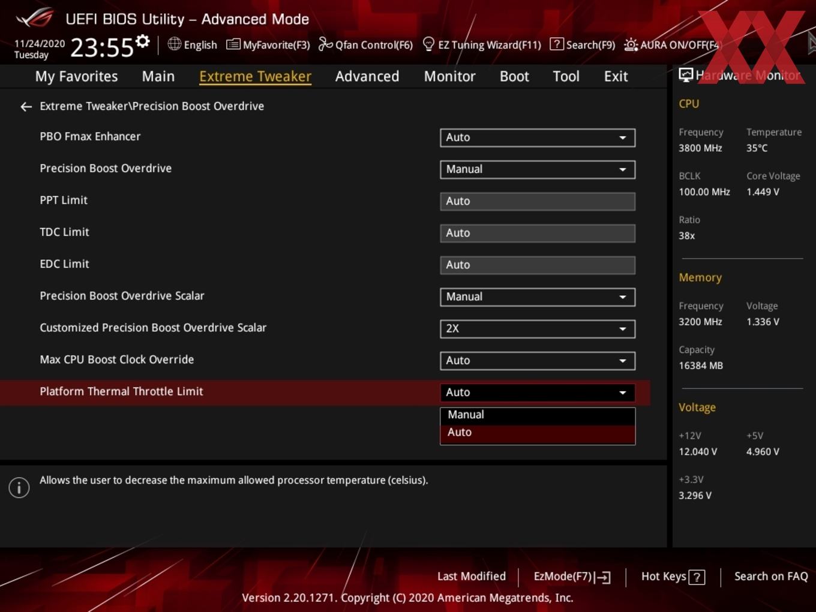This screenshot has height=612, width=816.
Task: Select the Platform Thermal Throttle Limit row
Action: pyautogui.click(x=325, y=392)
